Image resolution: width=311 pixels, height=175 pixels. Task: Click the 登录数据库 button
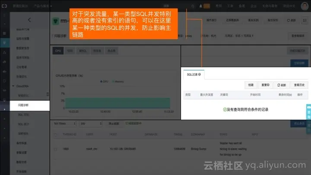pyautogui.click(x=298, y=36)
